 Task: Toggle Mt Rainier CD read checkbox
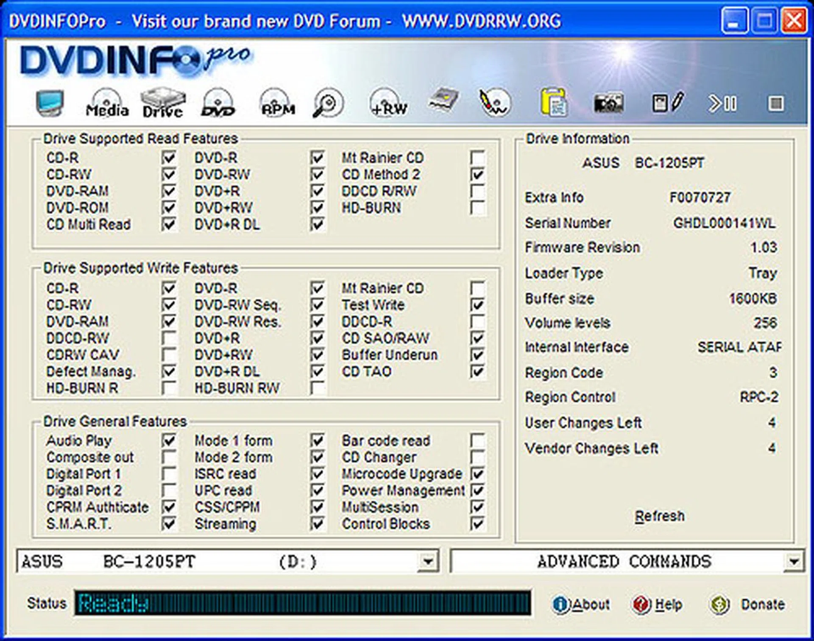[478, 158]
